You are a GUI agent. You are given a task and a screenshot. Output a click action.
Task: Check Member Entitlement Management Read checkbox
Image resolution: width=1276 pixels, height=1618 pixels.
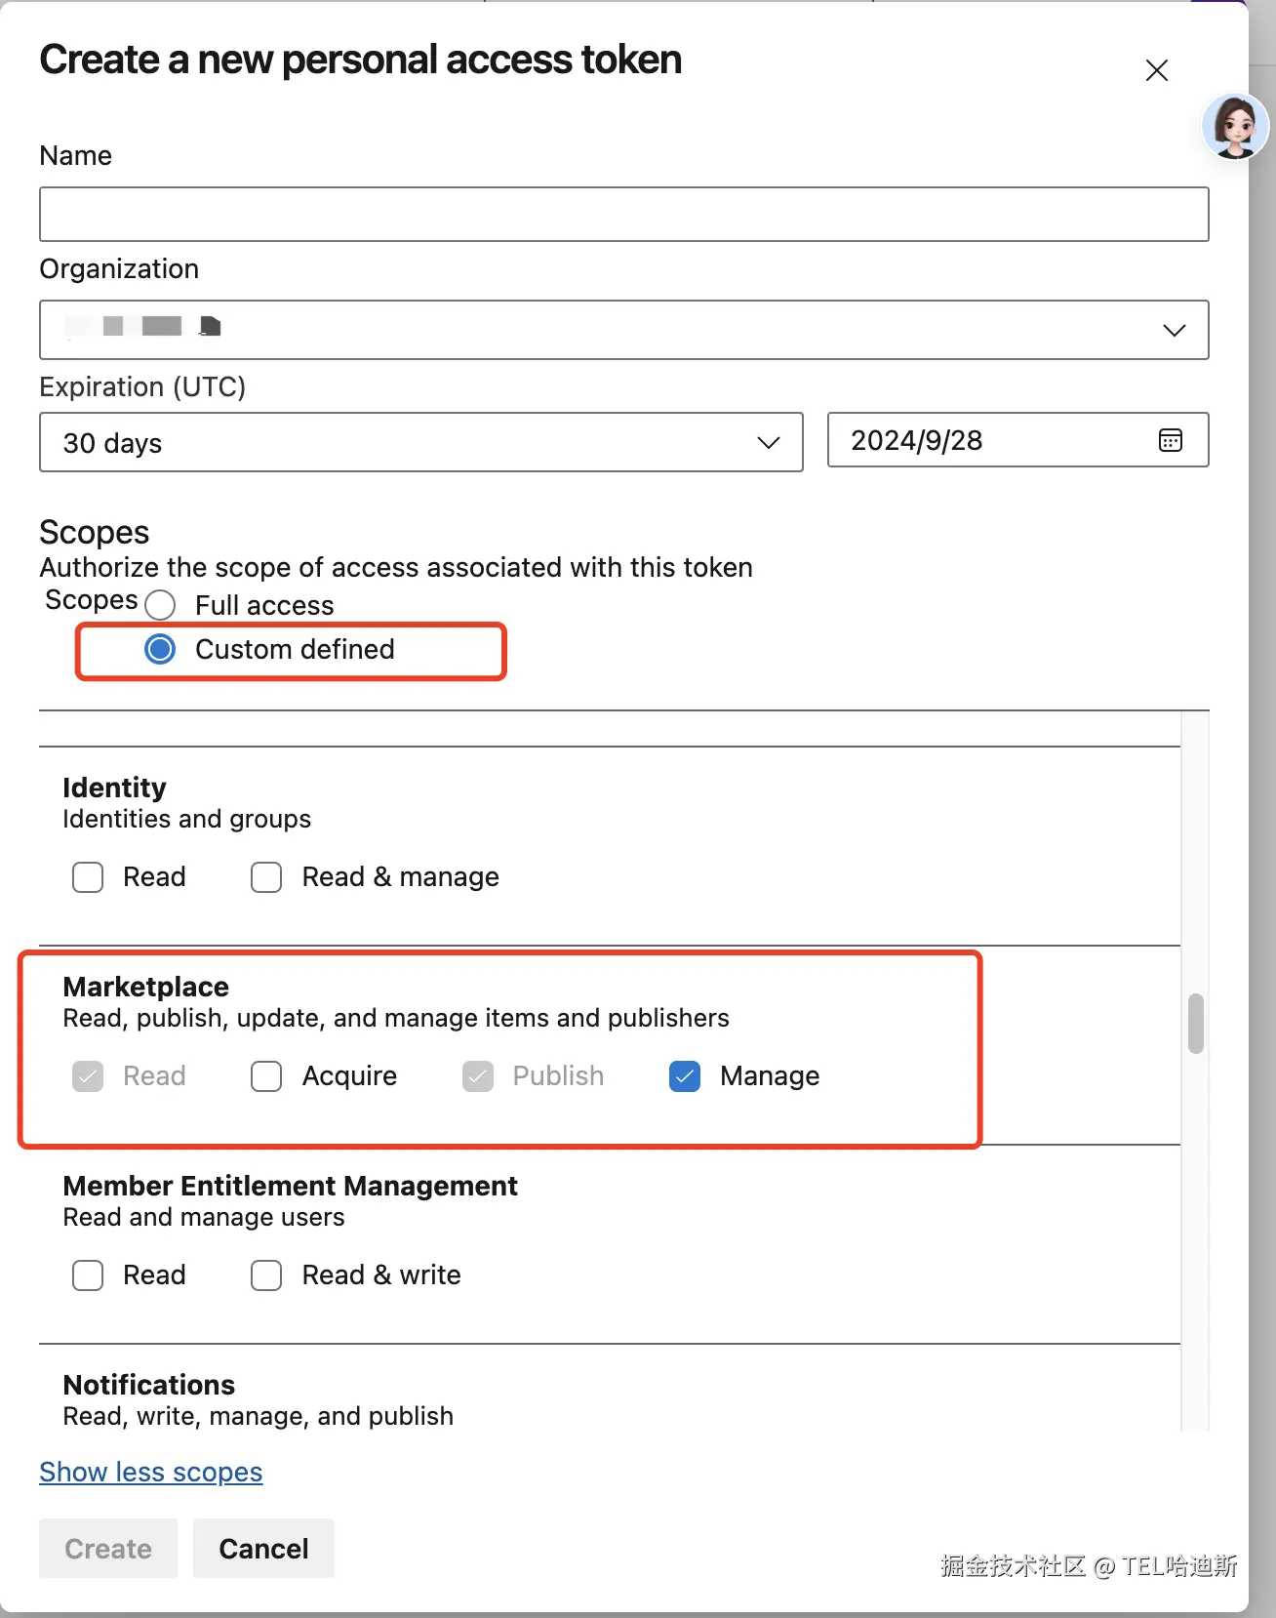pos(88,1275)
